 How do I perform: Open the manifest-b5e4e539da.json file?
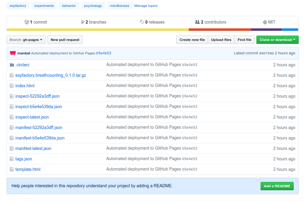(x=40, y=138)
